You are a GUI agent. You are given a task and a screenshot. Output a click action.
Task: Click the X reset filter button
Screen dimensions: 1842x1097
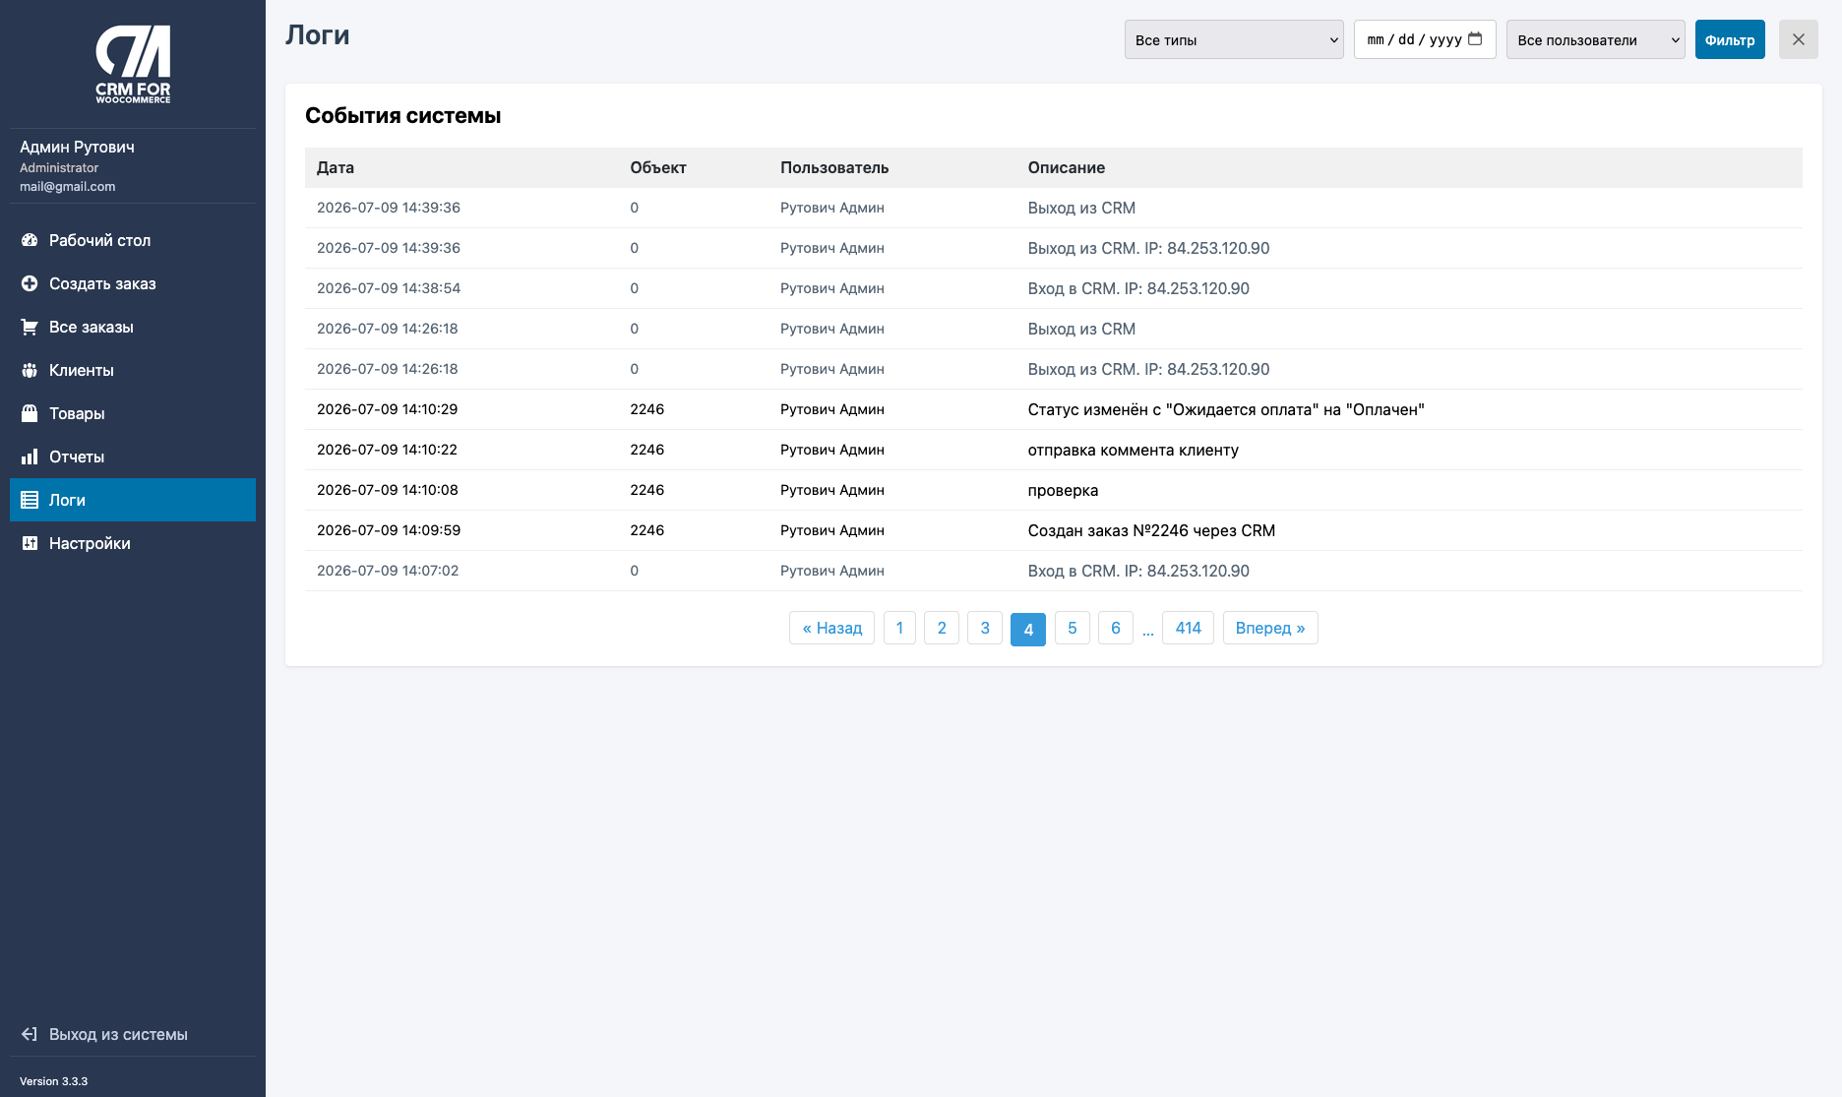coord(1798,39)
